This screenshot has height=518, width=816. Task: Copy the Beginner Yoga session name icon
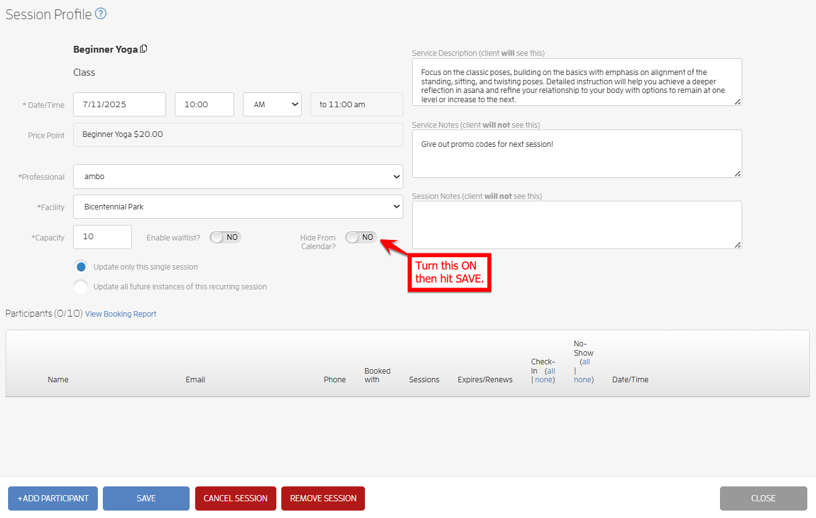coord(144,49)
